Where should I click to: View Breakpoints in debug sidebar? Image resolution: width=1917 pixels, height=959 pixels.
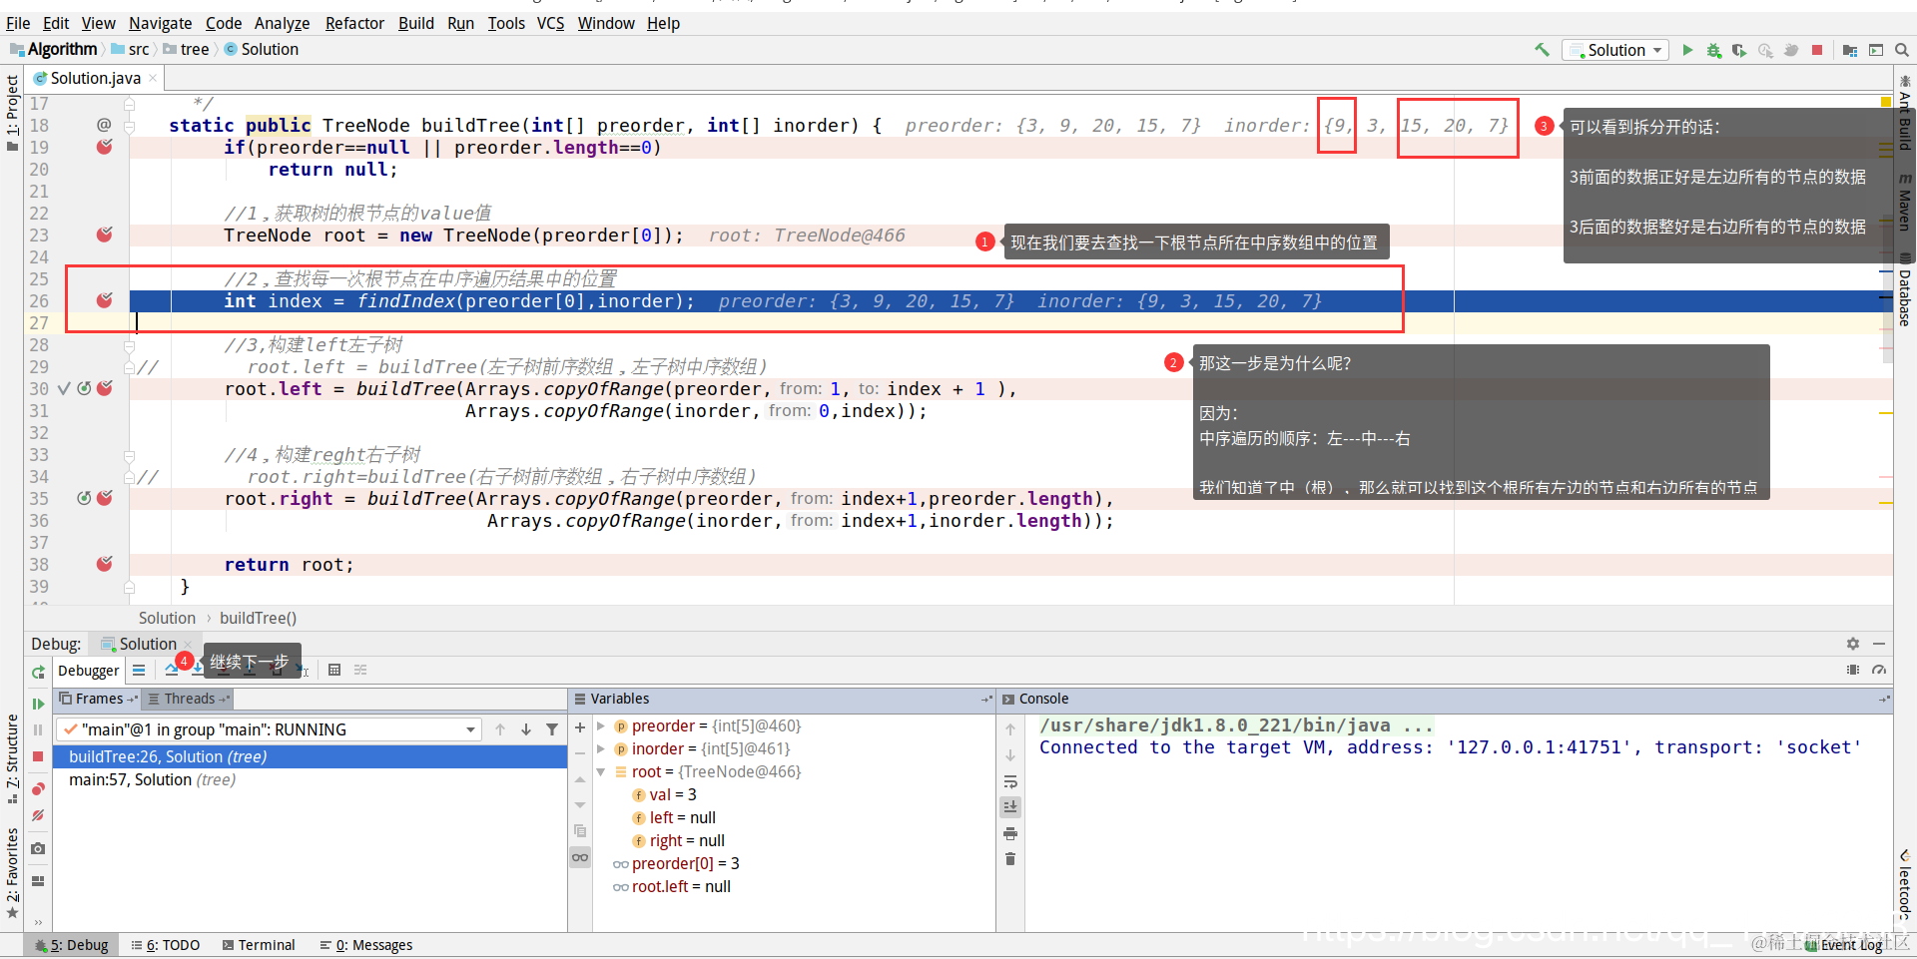tap(38, 788)
